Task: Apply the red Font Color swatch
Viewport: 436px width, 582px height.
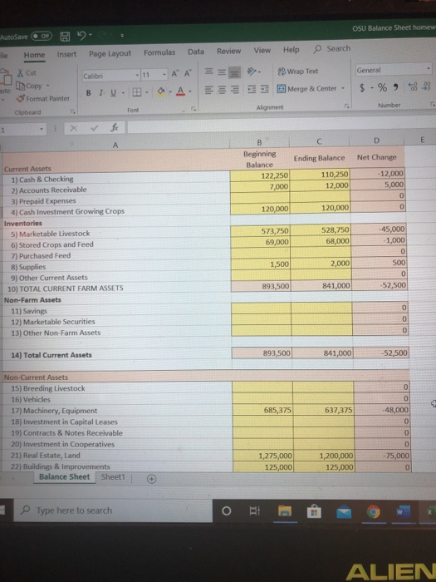Action: point(180,91)
